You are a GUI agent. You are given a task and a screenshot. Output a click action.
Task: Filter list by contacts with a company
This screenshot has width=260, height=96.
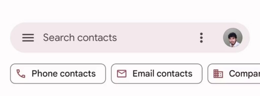coord(234,74)
